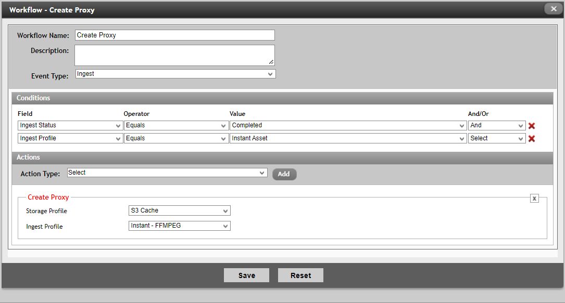Remove the Ingest Profile condition row
This screenshot has height=303, width=565.
(532, 139)
